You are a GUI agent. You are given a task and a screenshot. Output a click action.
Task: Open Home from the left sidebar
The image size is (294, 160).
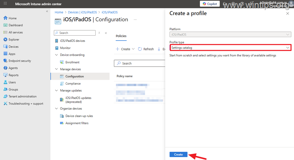click(12, 18)
